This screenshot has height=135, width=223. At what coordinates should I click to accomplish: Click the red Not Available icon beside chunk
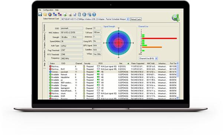click(x=50, y=93)
